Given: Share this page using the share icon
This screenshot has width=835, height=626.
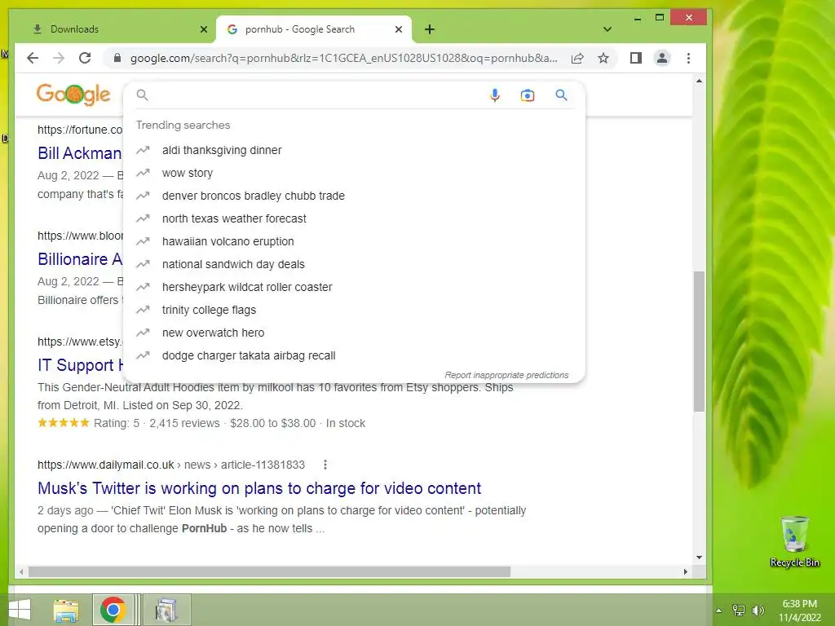Looking at the screenshot, I should [x=577, y=58].
